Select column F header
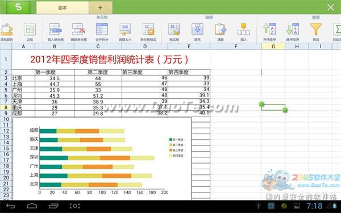The image size is (341, 213). tap(236, 47)
